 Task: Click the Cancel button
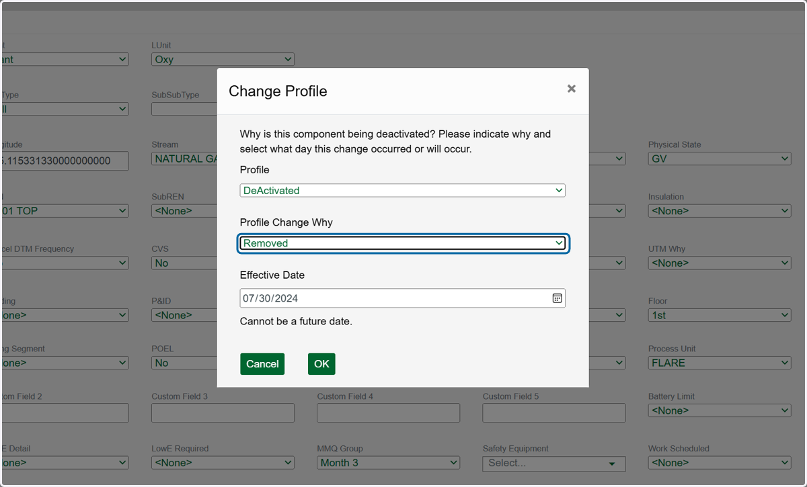(x=262, y=364)
